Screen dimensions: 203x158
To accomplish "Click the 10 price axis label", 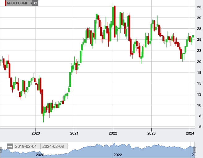I will (x=199, y=105).
